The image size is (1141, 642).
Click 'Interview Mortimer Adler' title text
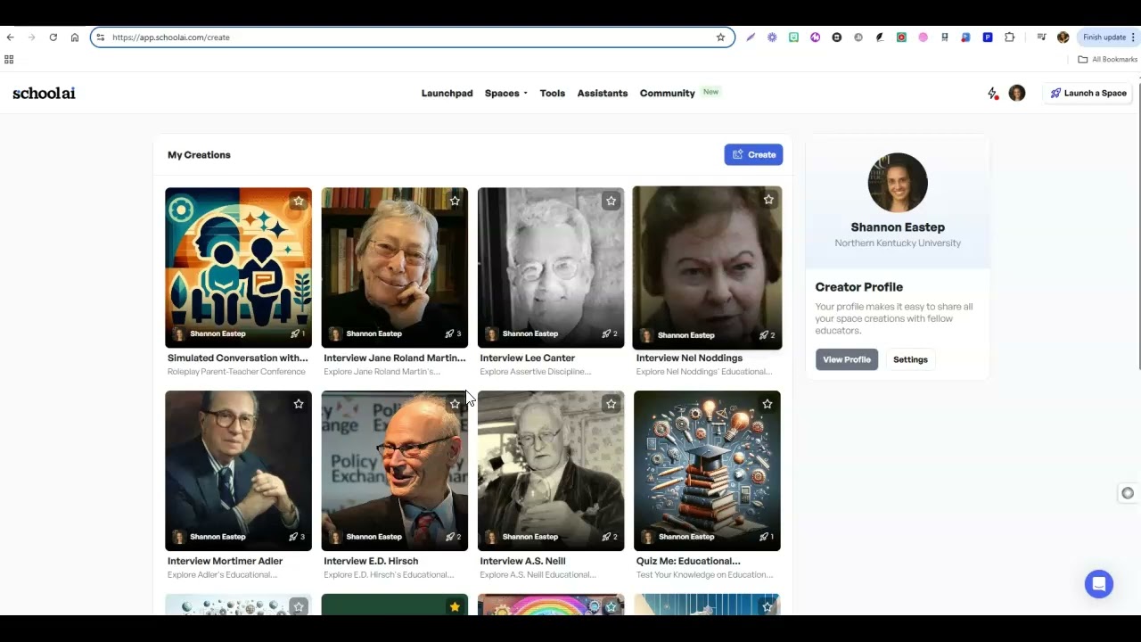pyautogui.click(x=225, y=561)
